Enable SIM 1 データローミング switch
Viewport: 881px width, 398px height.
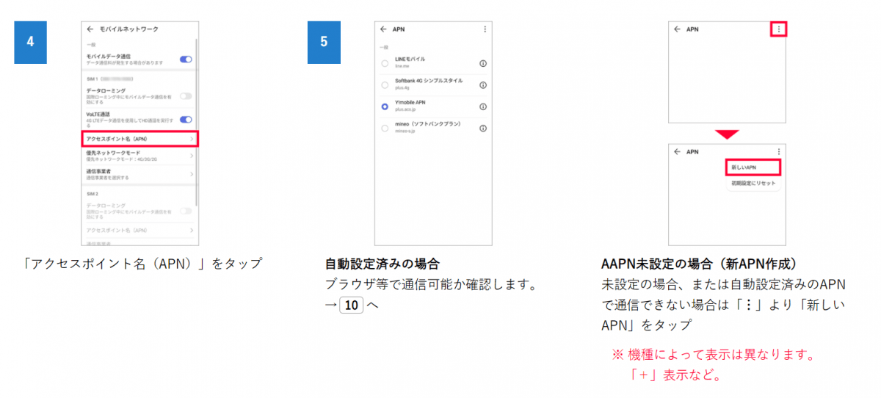pyautogui.click(x=186, y=95)
